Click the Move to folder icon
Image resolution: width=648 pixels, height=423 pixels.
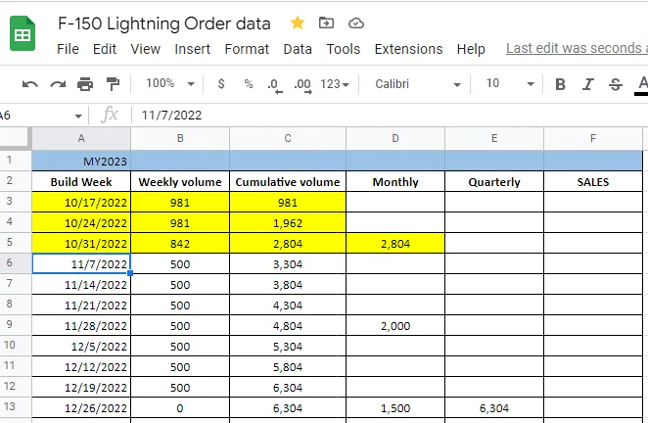point(326,23)
